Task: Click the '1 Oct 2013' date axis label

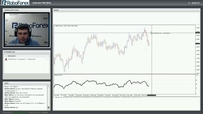Action: coord(108,95)
